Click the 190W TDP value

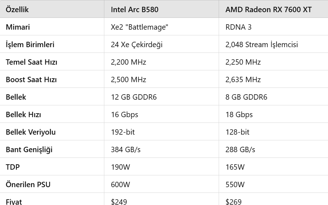120,167
